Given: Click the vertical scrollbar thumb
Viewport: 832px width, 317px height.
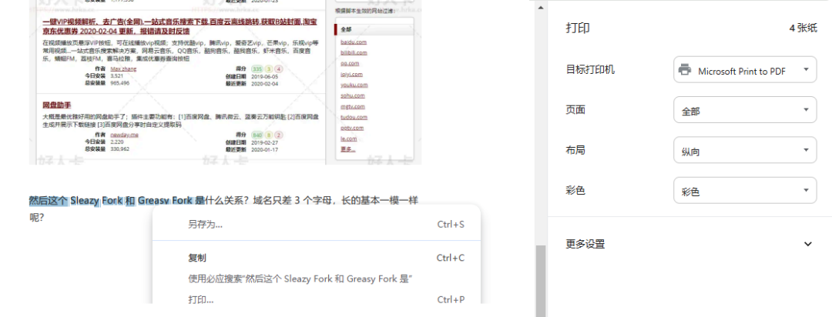Looking at the screenshot, I should (x=541, y=281).
